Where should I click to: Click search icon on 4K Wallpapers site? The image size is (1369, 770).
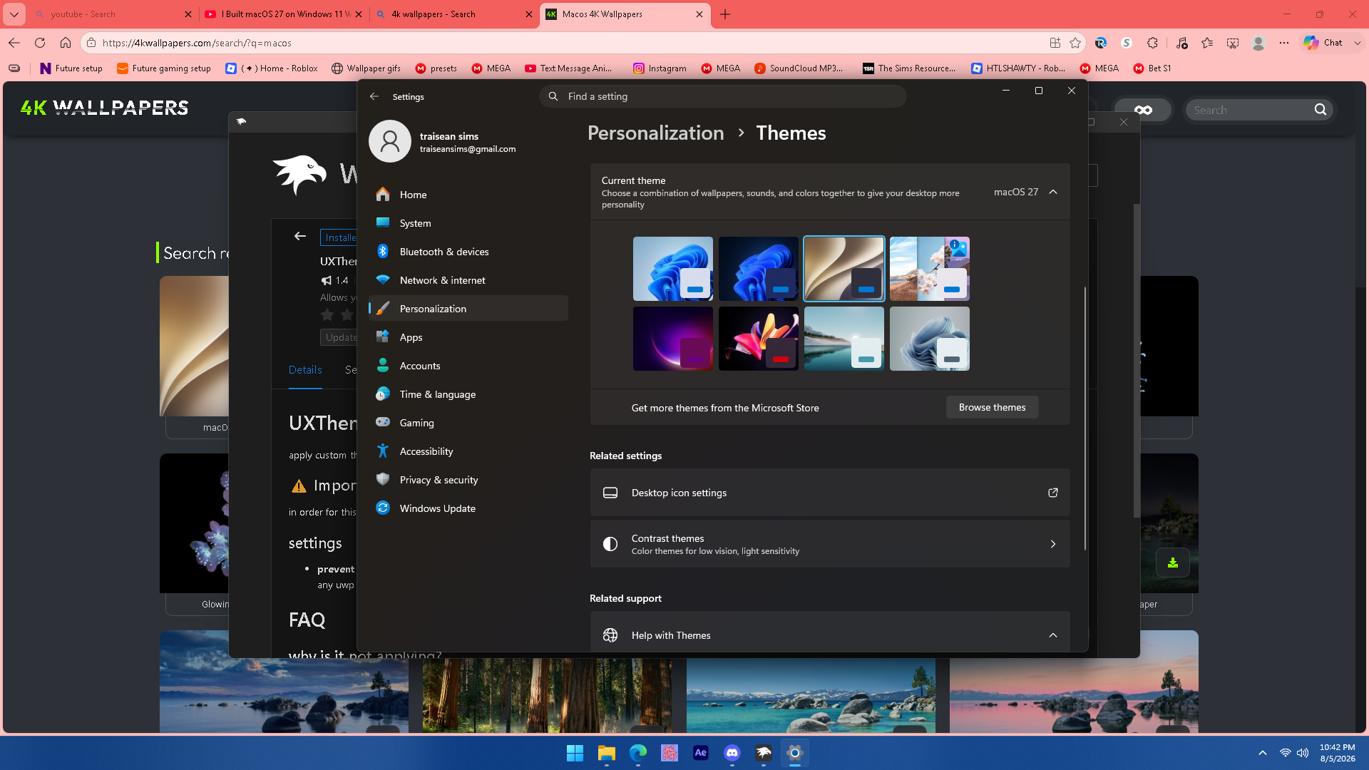point(1321,110)
